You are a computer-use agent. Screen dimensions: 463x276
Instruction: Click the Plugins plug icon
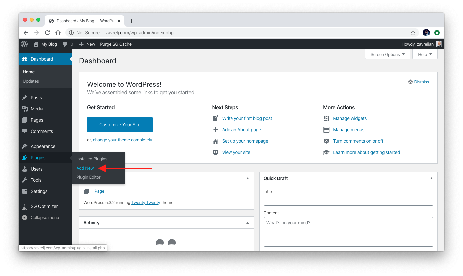pyautogui.click(x=25, y=158)
